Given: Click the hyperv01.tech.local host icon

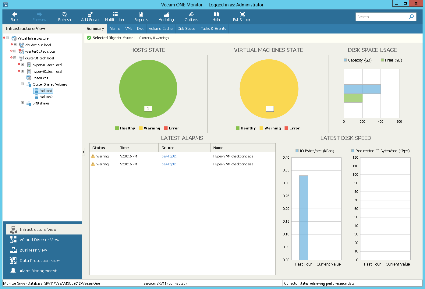Looking at the screenshot, I should [29, 65].
